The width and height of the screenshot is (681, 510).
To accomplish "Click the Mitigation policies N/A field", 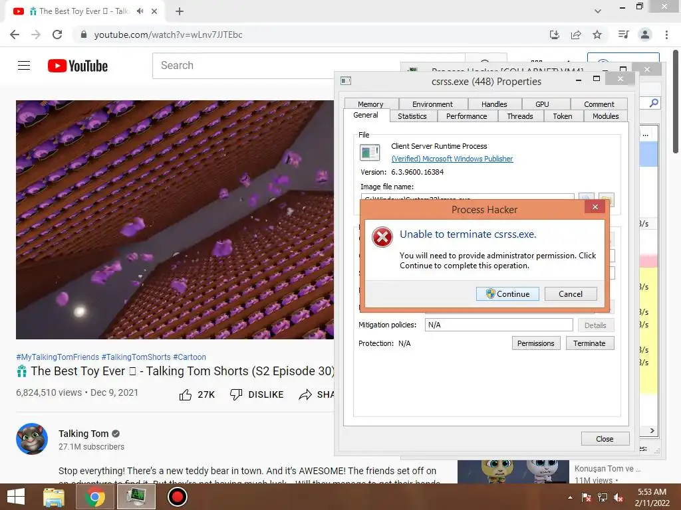I will tap(499, 325).
